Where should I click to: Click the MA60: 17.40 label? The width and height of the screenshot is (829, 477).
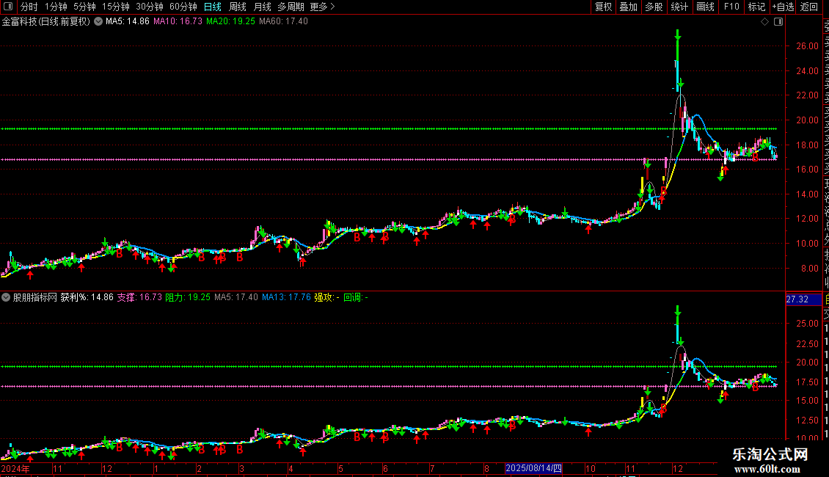pos(283,21)
